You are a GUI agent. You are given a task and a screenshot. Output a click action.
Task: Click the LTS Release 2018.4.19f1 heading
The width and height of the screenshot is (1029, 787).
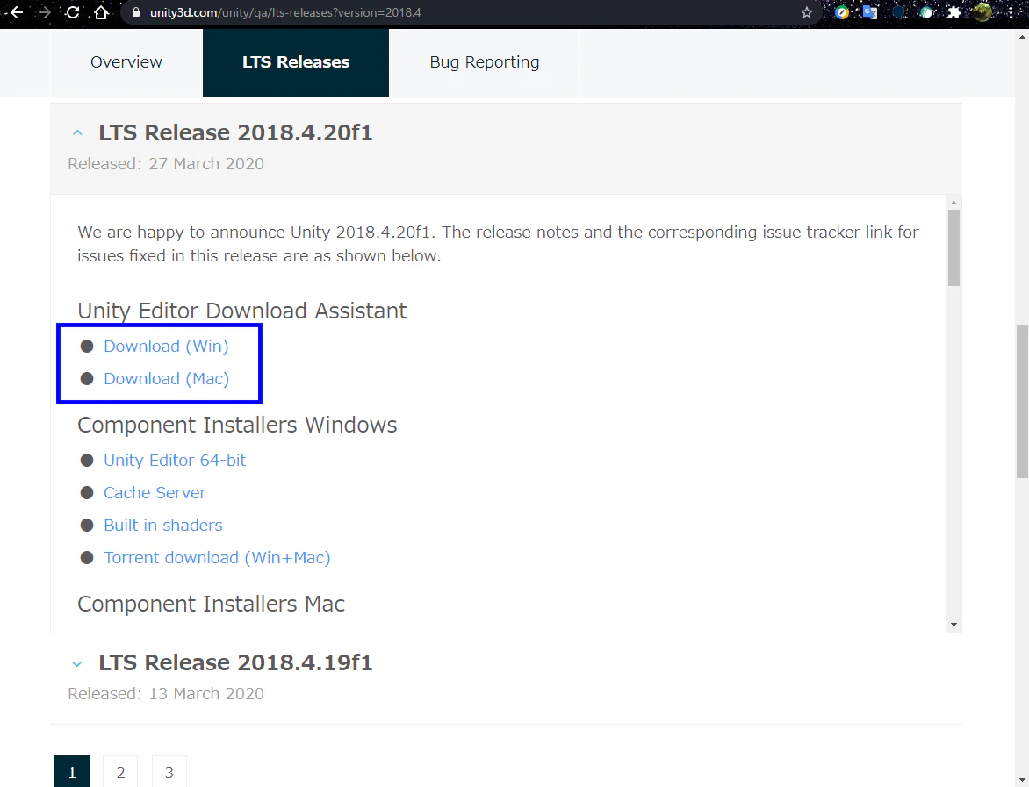click(235, 662)
